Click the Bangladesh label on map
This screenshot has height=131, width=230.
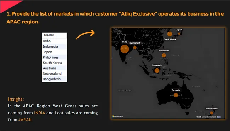(x=135, y=43)
